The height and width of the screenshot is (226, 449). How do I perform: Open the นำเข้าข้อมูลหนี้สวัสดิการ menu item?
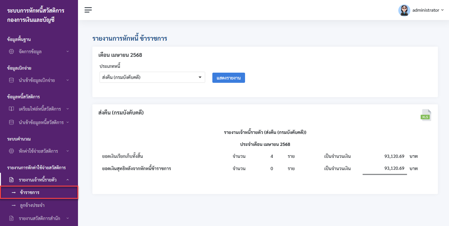pos(39,122)
